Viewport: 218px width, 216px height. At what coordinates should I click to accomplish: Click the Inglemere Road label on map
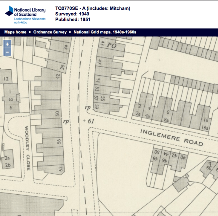172,137
